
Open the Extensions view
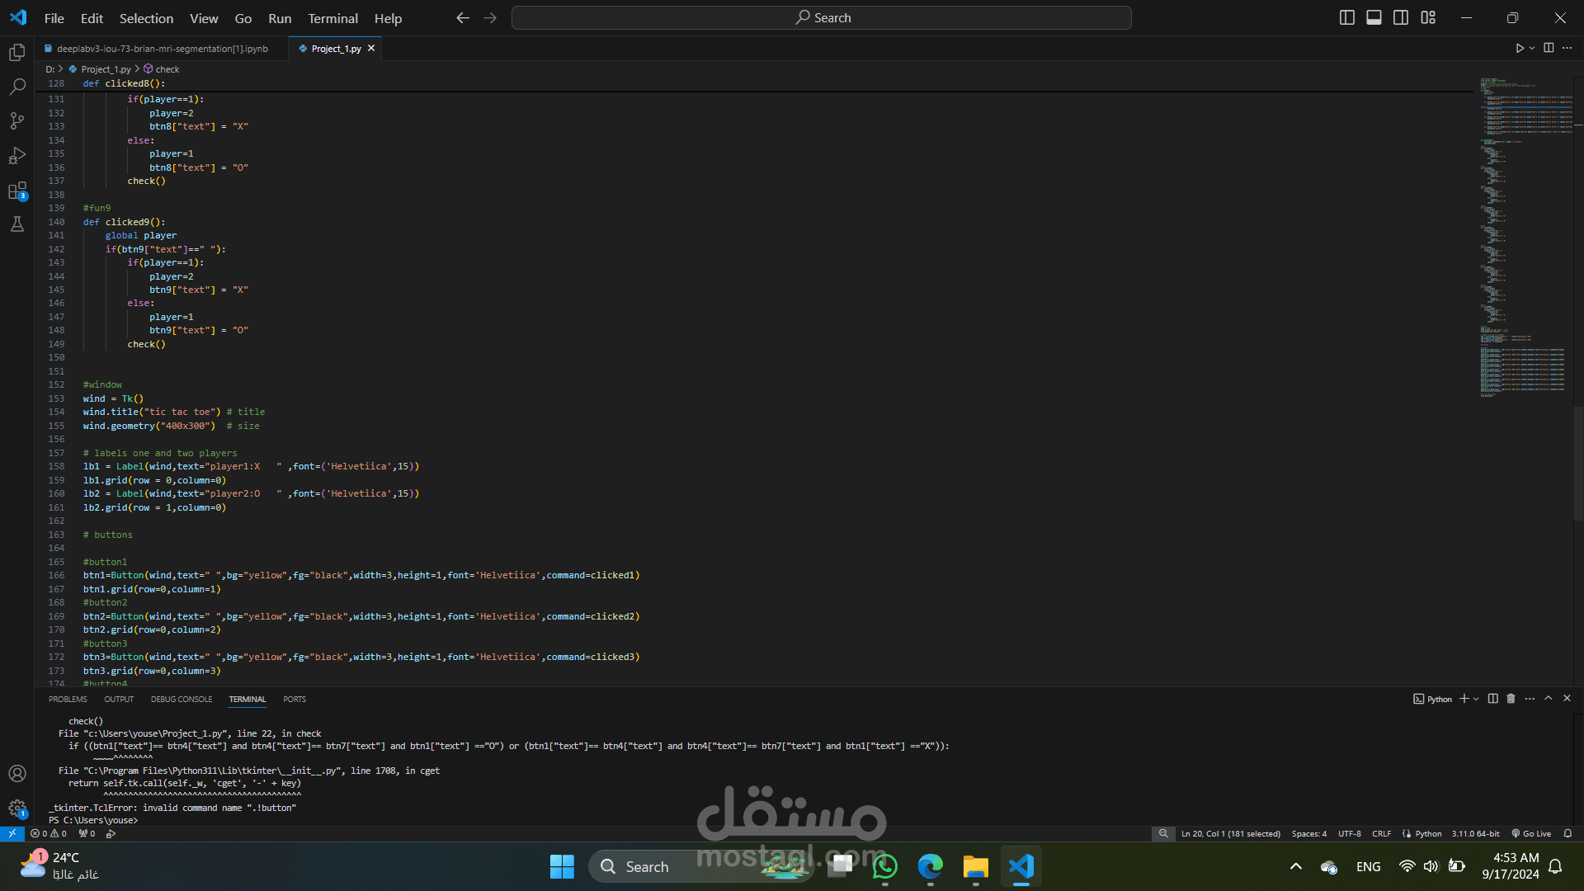tap(16, 191)
